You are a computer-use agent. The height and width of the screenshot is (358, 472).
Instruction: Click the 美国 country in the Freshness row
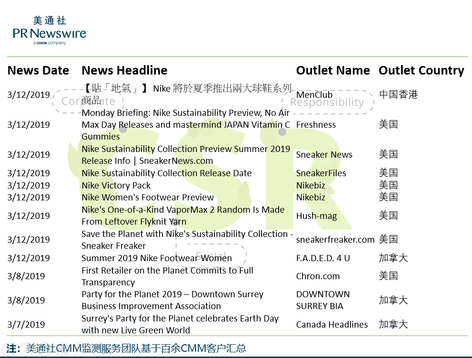388,124
